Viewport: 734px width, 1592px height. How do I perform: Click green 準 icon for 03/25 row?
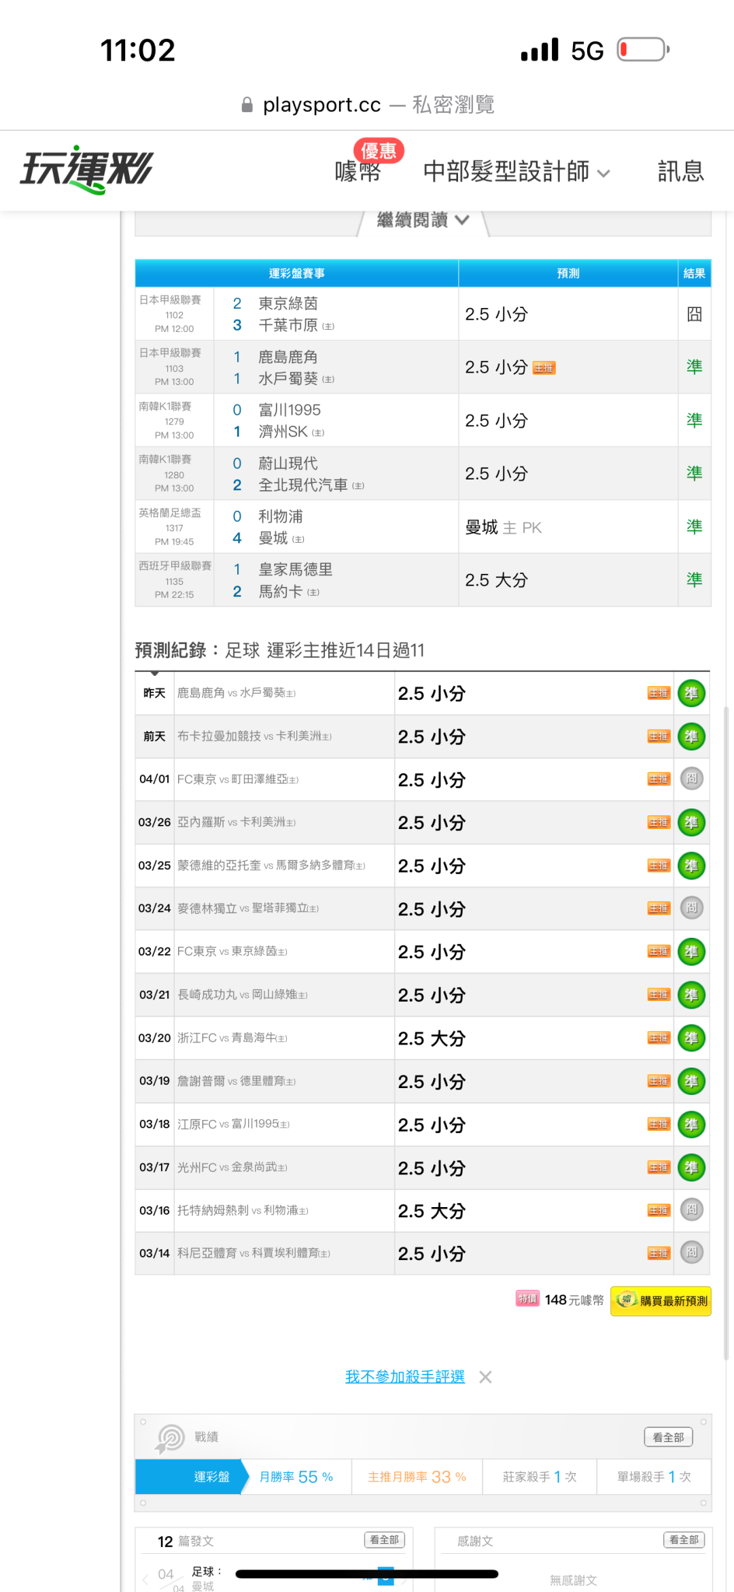pyautogui.click(x=691, y=866)
